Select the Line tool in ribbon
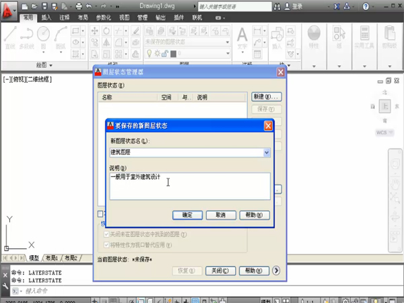The image size is (404, 303). click(10, 37)
